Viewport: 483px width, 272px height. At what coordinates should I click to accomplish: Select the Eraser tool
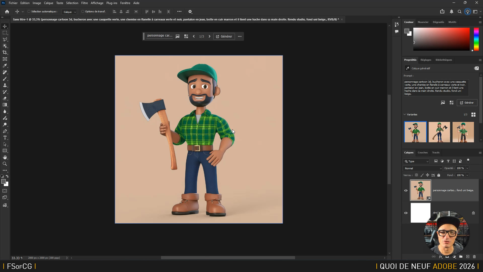click(5, 98)
